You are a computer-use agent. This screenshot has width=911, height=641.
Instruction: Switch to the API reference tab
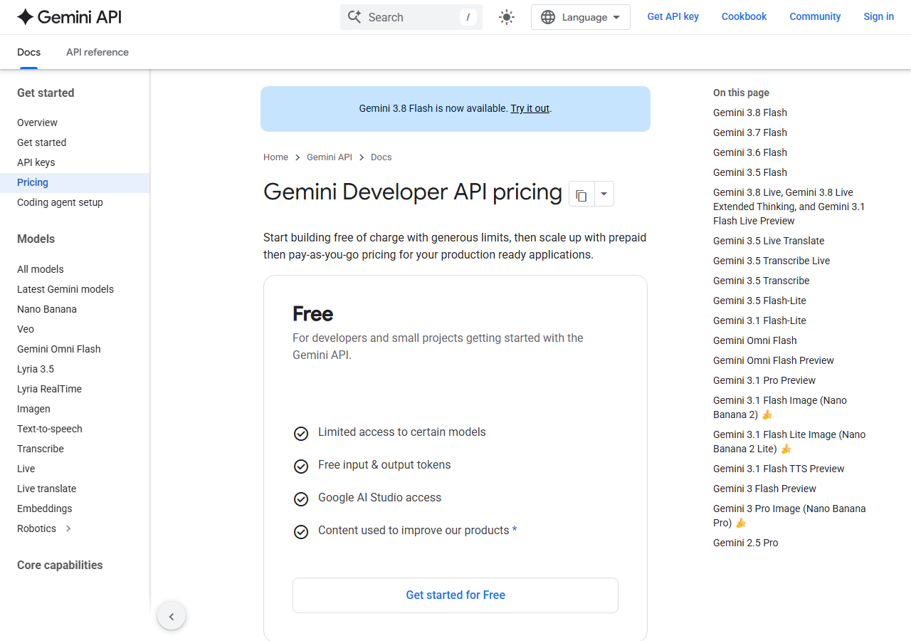(98, 52)
